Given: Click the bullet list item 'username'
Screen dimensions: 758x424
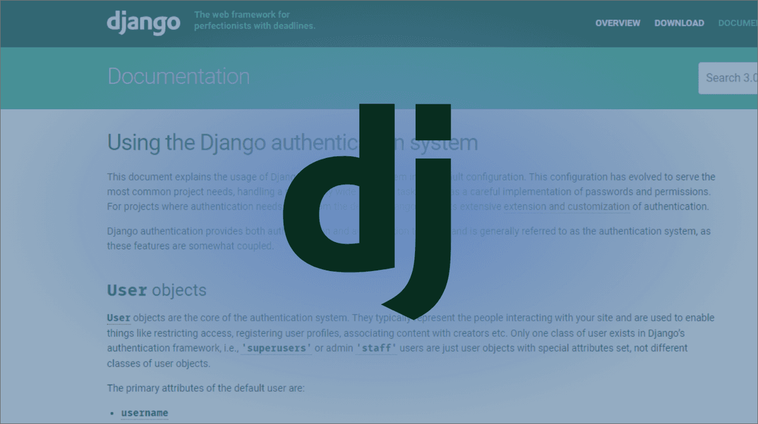Looking at the screenshot, I should click(x=144, y=412).
